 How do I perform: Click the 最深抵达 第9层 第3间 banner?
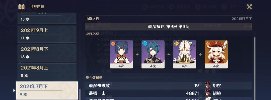169,27
